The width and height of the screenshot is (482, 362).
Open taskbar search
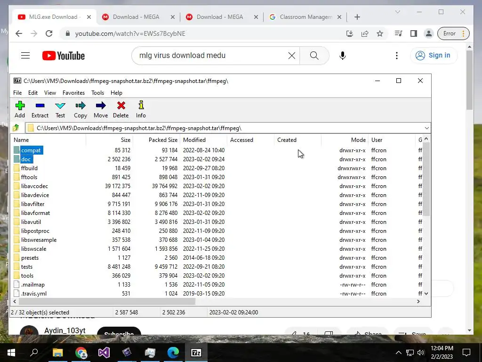(x=34, y=353)
